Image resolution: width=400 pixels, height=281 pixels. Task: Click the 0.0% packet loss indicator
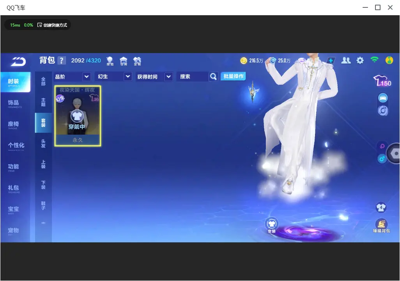28,25
